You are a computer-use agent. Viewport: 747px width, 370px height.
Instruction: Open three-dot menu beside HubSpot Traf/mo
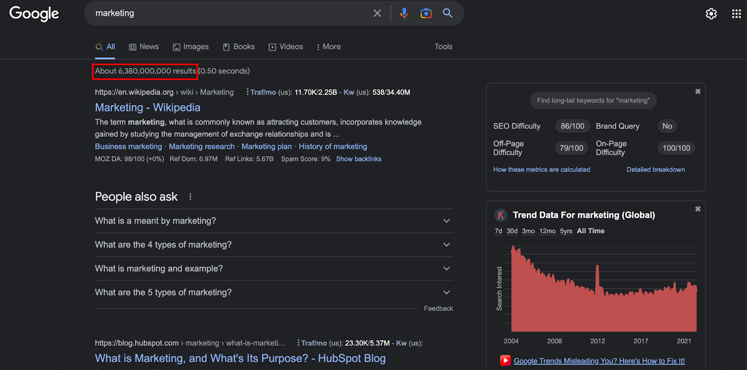pyautogui.click(x=298, y=343)
